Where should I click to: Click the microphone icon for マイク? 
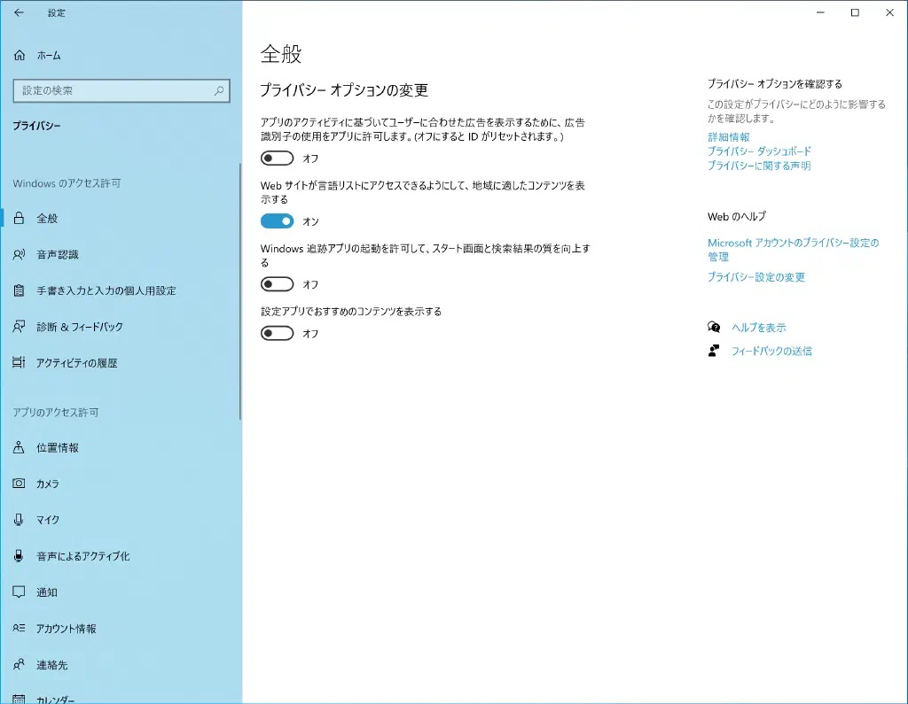(20, 520)
